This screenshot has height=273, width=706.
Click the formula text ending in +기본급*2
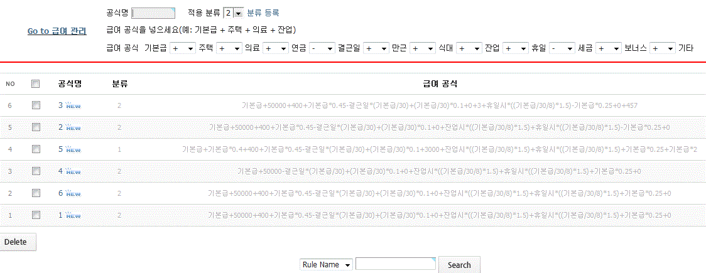coord(440,149)
